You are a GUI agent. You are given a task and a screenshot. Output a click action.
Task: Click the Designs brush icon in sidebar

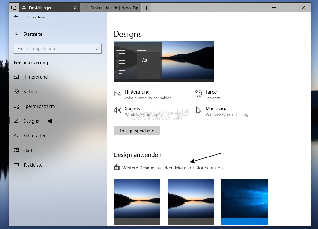[x=16, y=121]
